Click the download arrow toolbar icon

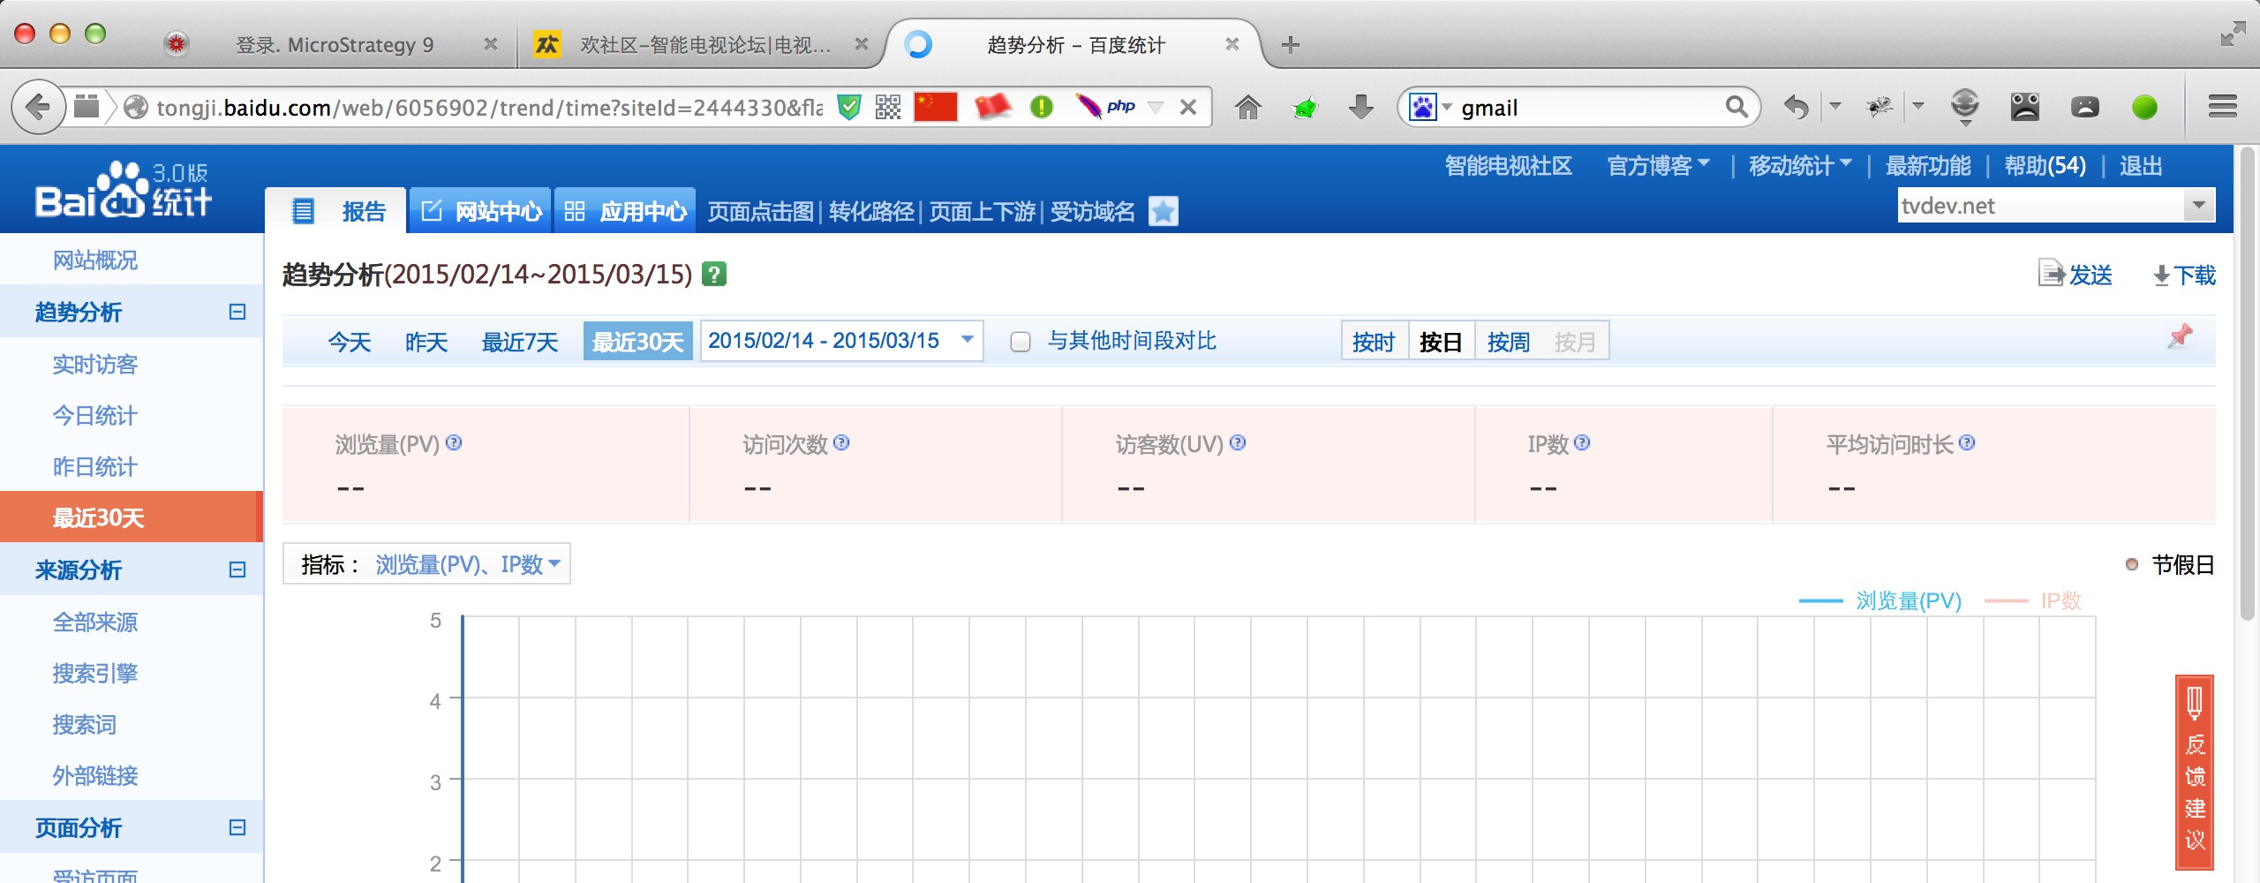pyautogui.click(x=1360, y=108)
